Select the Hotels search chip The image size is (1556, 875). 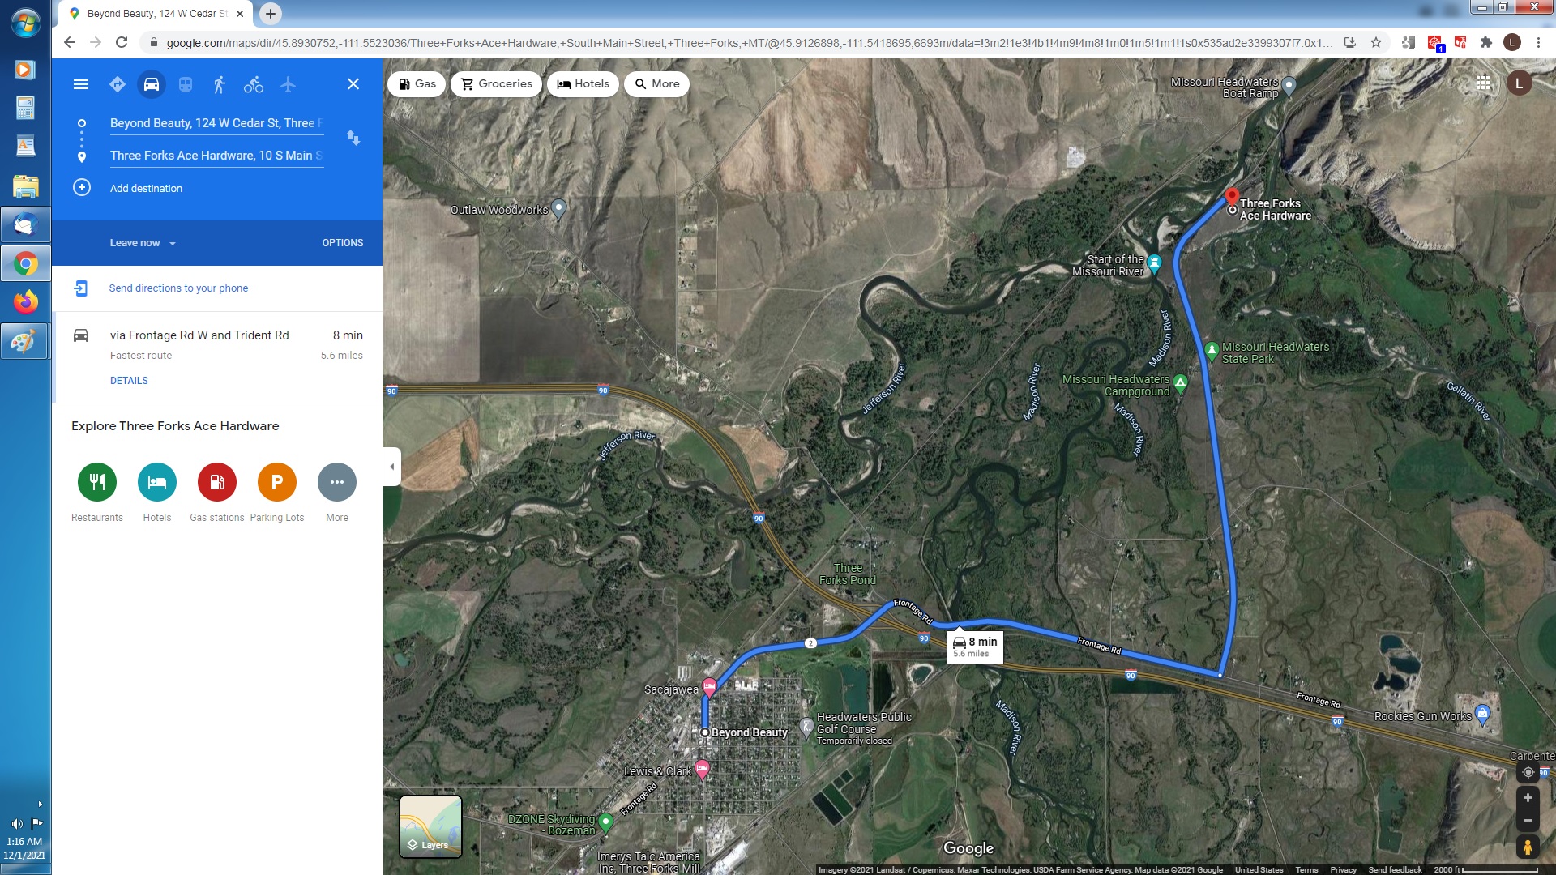[583, 84]
